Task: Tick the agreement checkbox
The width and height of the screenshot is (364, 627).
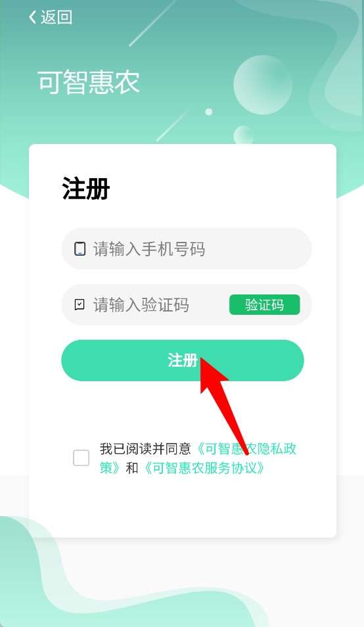Action: [81, 458]
